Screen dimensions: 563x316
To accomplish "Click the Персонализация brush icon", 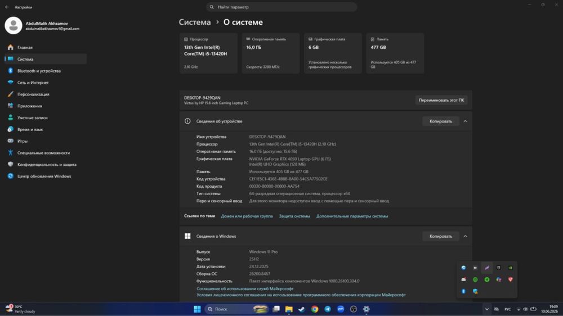I will [10, 94].
